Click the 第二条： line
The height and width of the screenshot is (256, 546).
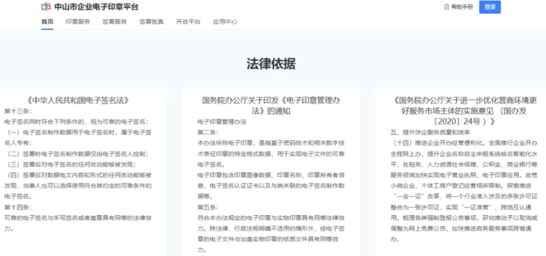tap(208, 132)
